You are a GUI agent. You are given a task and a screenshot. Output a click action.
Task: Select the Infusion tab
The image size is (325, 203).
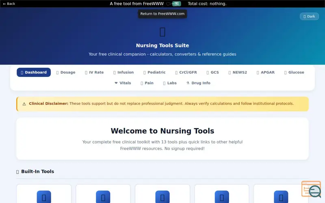click(123, 72)
